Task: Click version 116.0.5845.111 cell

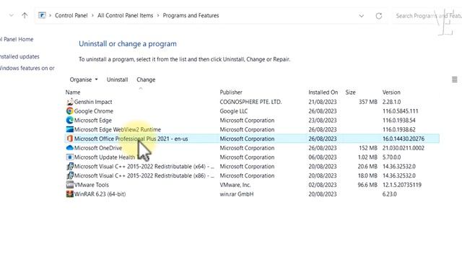Action: tap(400, 111)
